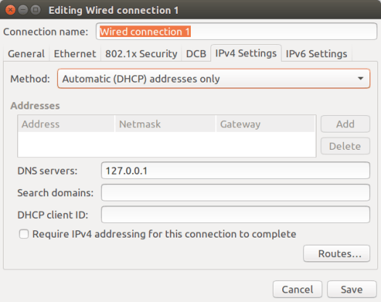The width and height of the screenshot is (381, 302).
Task: Save the connection settings
Action: tap(351, 289)
